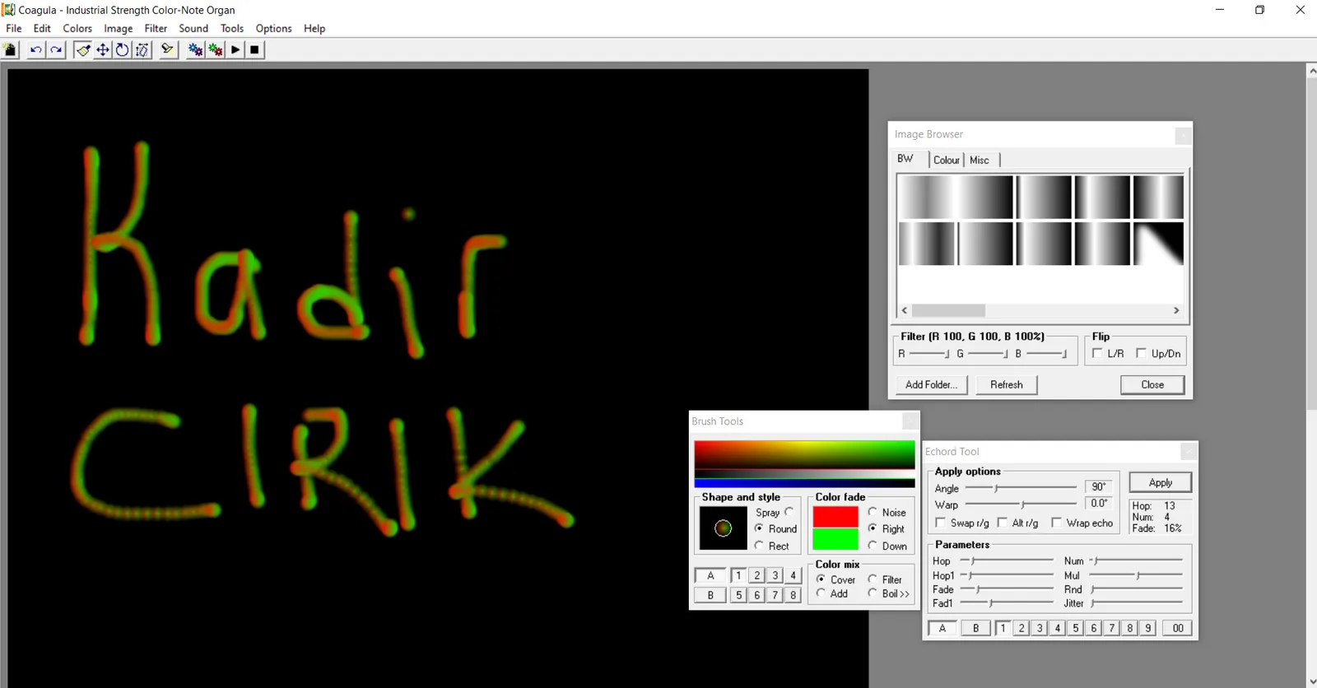Viewport: 1317px width, 688px height.
Task: Select the dotted-rectangle tool with arrows
Action: [142, 50]
